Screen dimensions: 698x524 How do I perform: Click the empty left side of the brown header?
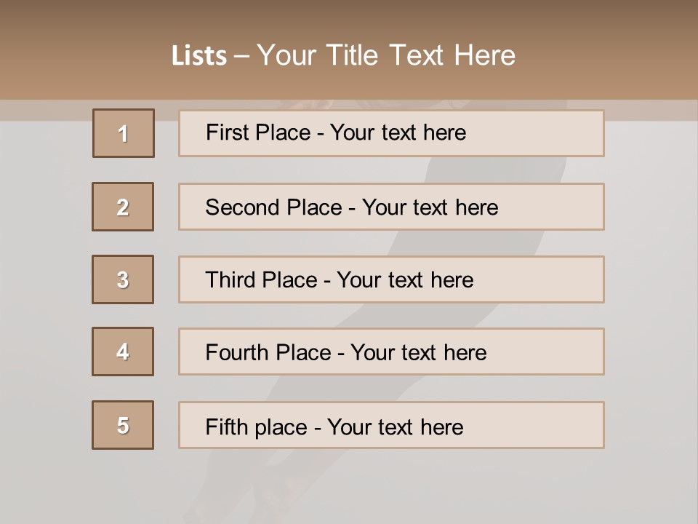73,51
